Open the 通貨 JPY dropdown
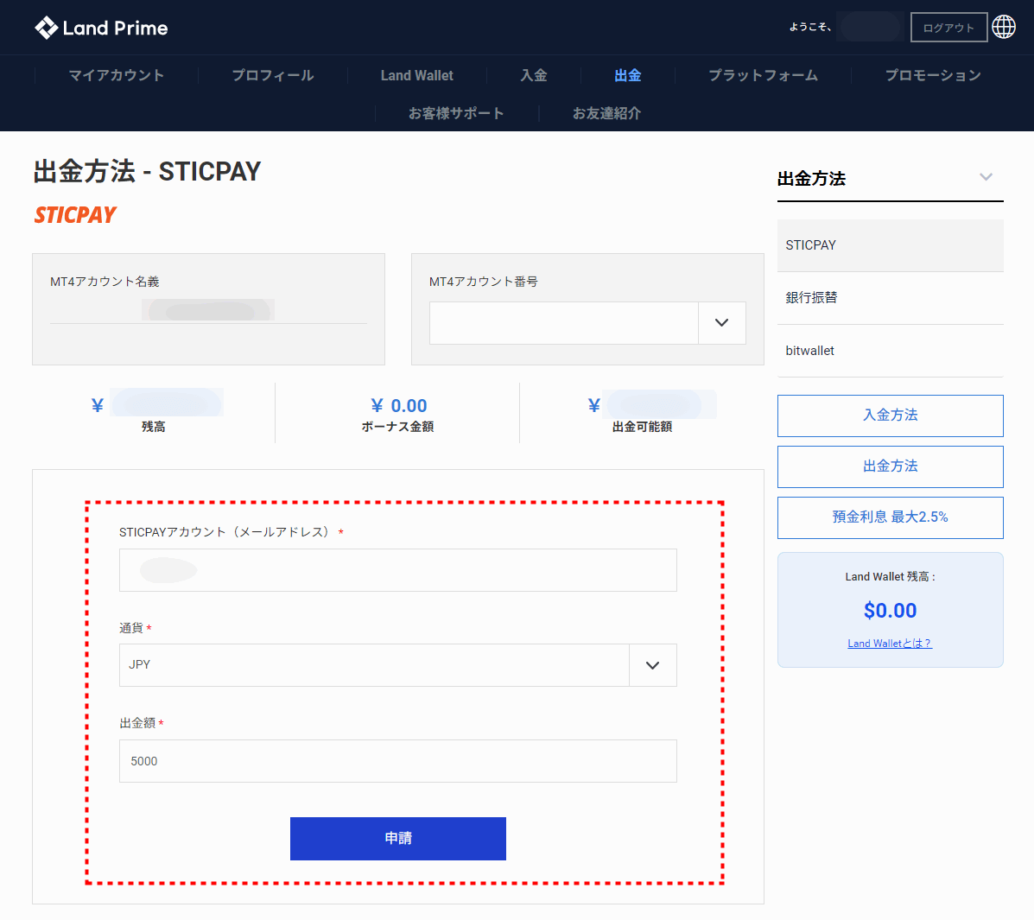This screenshot has height=920, width=1034. (x=397, y=665)
